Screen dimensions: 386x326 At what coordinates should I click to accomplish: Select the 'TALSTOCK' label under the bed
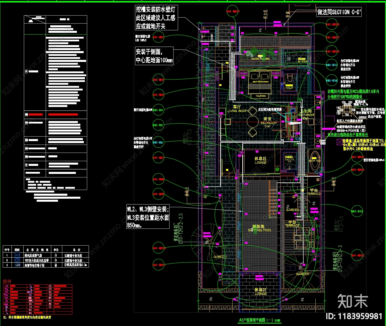(x=261, y=96)
